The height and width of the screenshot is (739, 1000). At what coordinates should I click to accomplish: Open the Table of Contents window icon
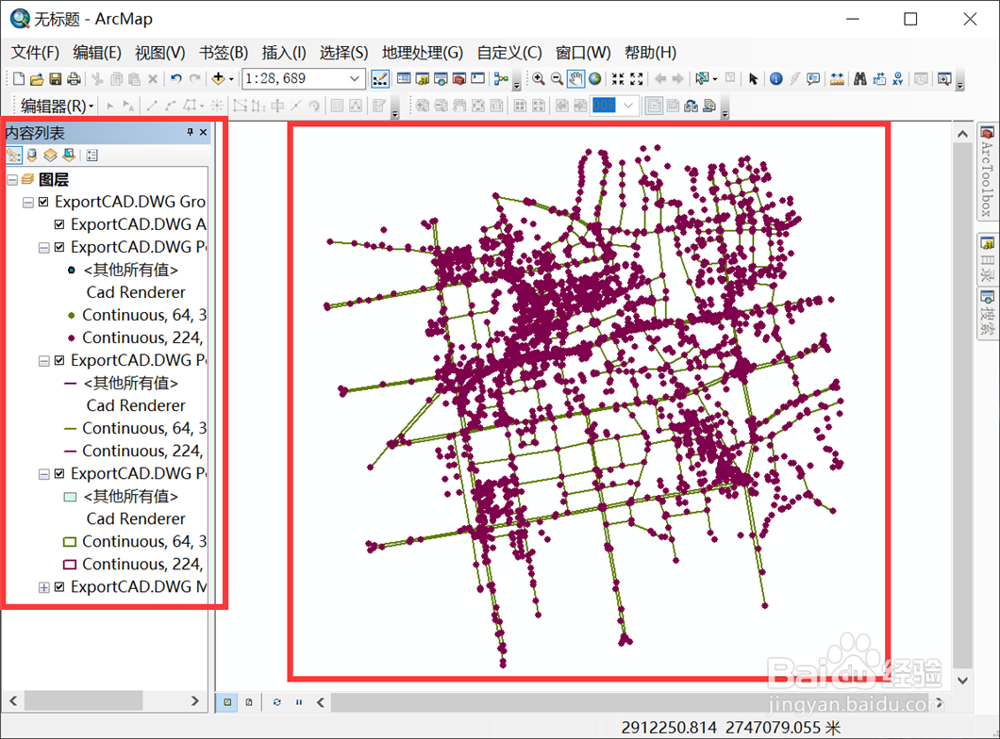pos(404,78)
